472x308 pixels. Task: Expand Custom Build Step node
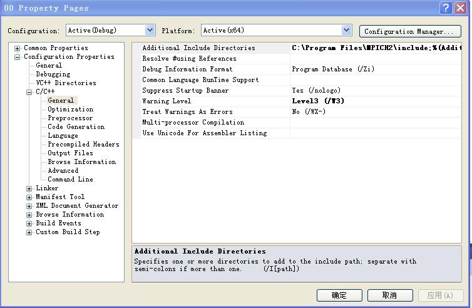29,232
